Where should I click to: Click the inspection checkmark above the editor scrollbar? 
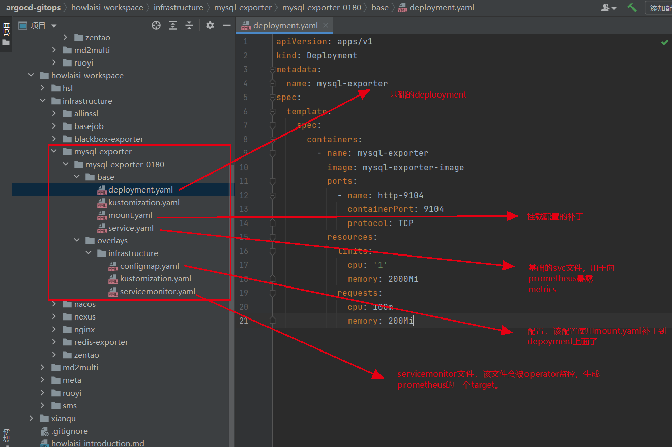(664, 42)
